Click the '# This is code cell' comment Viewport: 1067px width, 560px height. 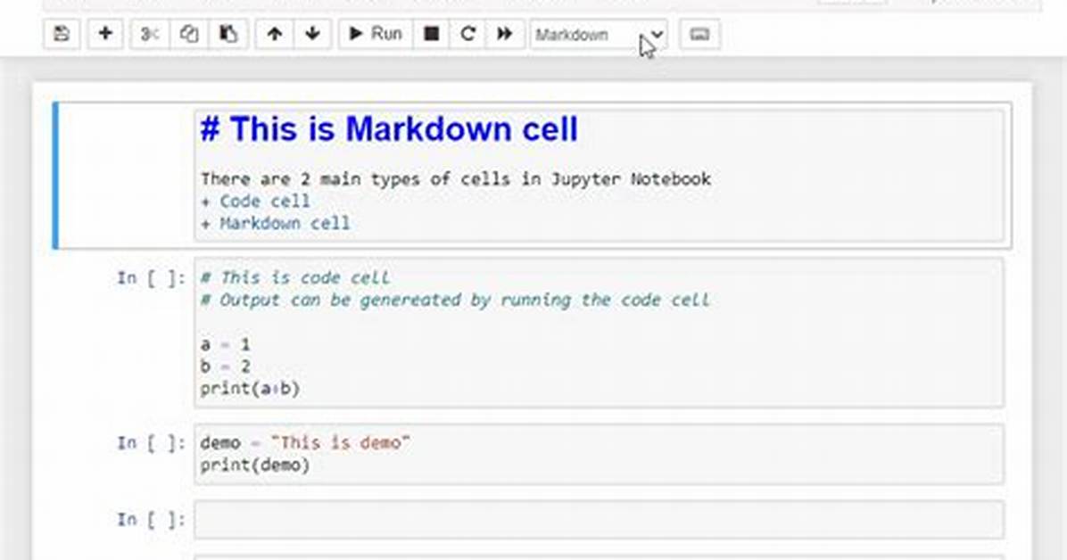click(294, 277)
